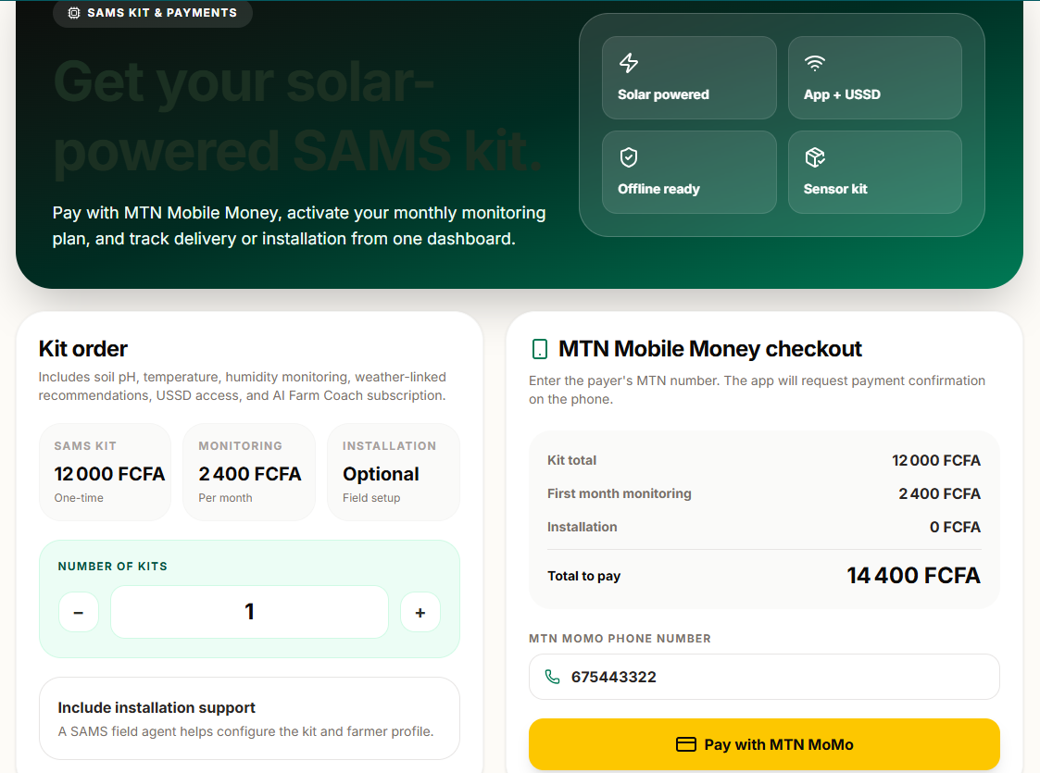This screenshot has height=773, width=1040.
Task: Click the 'Kit order' heading
Action: coord(83,349)
